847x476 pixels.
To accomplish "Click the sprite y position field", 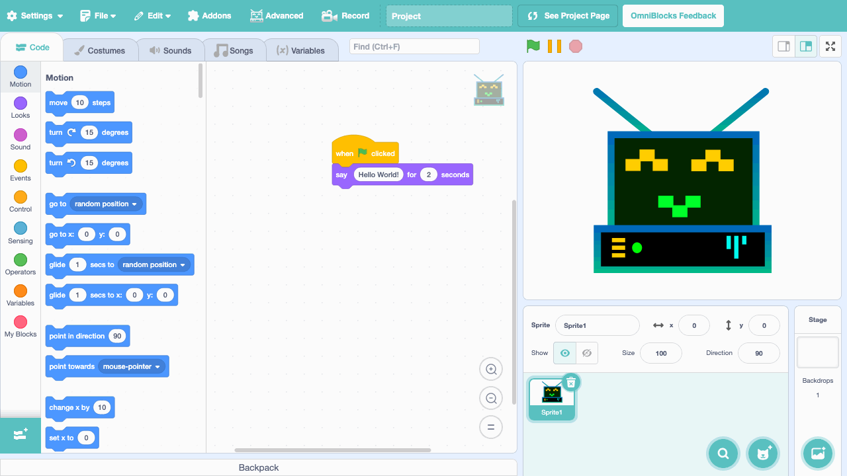I will pyautogui.click(x=764, y=325).
